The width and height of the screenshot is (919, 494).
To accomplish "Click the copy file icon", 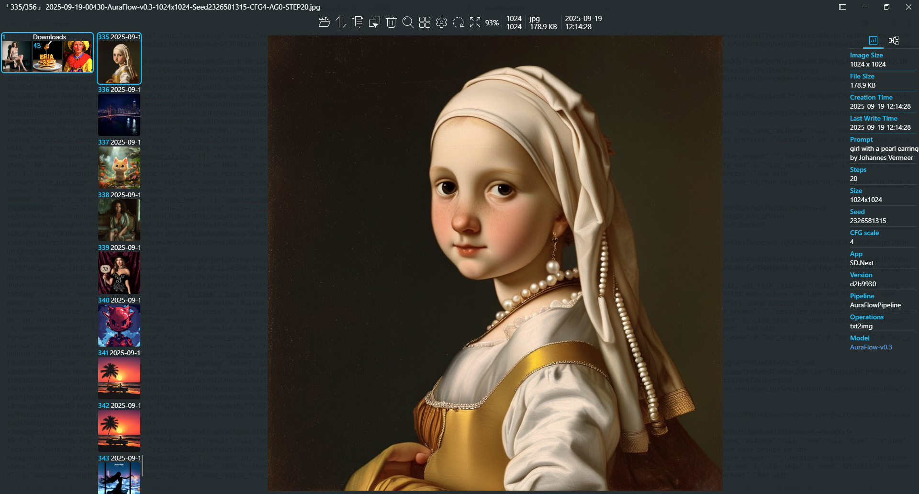I will [358, 22].
